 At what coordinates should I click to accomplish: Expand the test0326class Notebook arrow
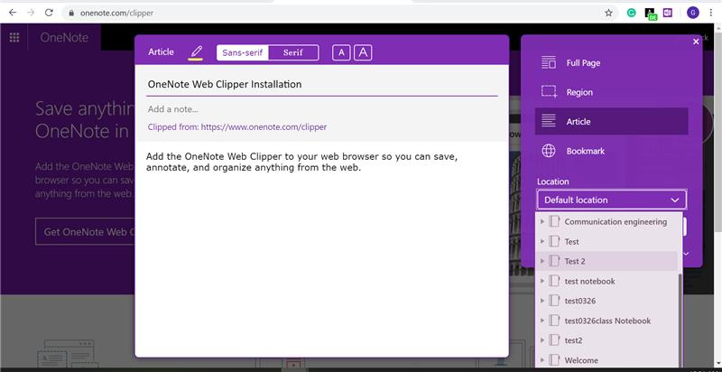pyautogui.click(x=542, y=321)
